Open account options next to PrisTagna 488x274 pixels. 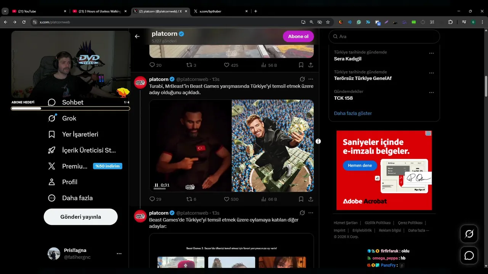click(119, 253)
